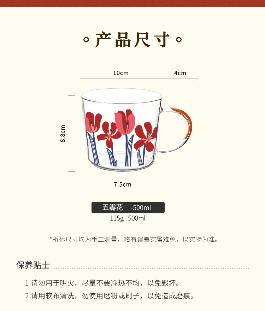265x311 pixels.
Task: Click the hand-measurement disclaimer note
Action: (x=134, y=239)
